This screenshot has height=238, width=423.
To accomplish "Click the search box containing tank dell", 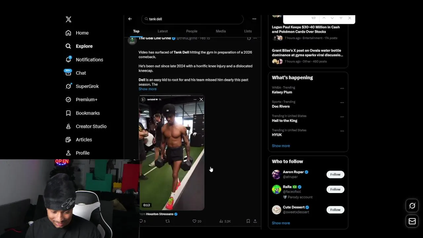I will [192, 19].
